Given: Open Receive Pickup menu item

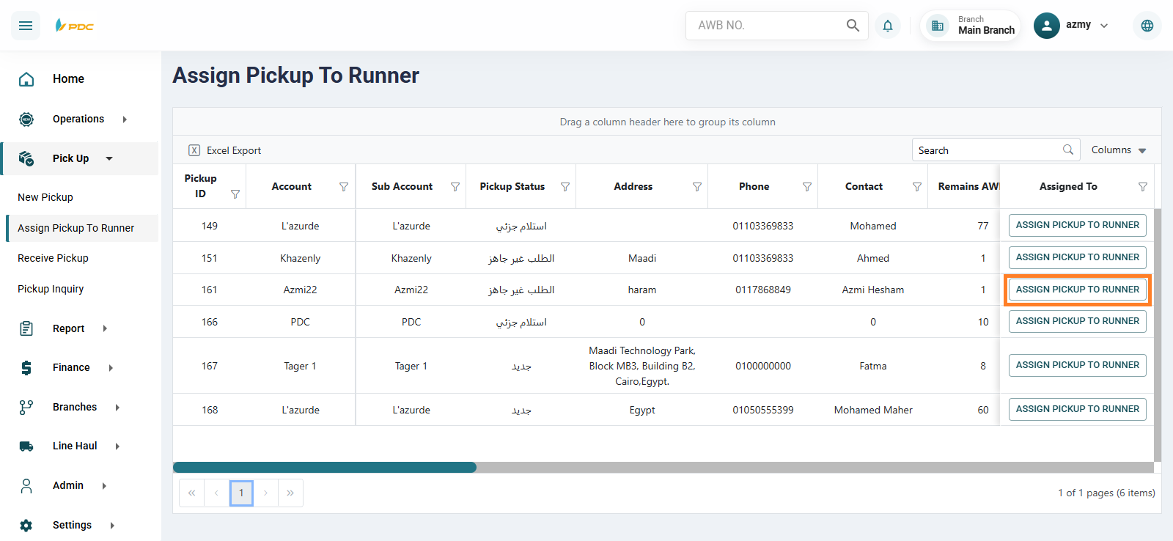Looking at the screenshot, I should (53, 258).
